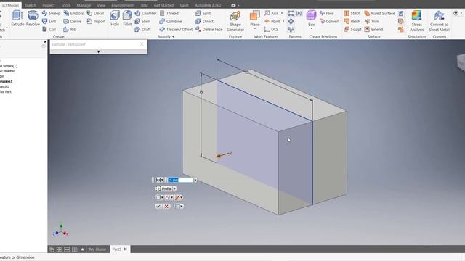
Task: Open the Combine tool
Action: [x=171, y=21]
